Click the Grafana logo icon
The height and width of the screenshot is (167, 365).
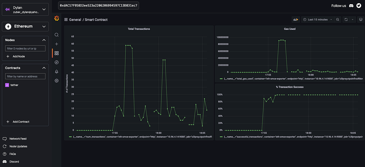click(56, 18)
